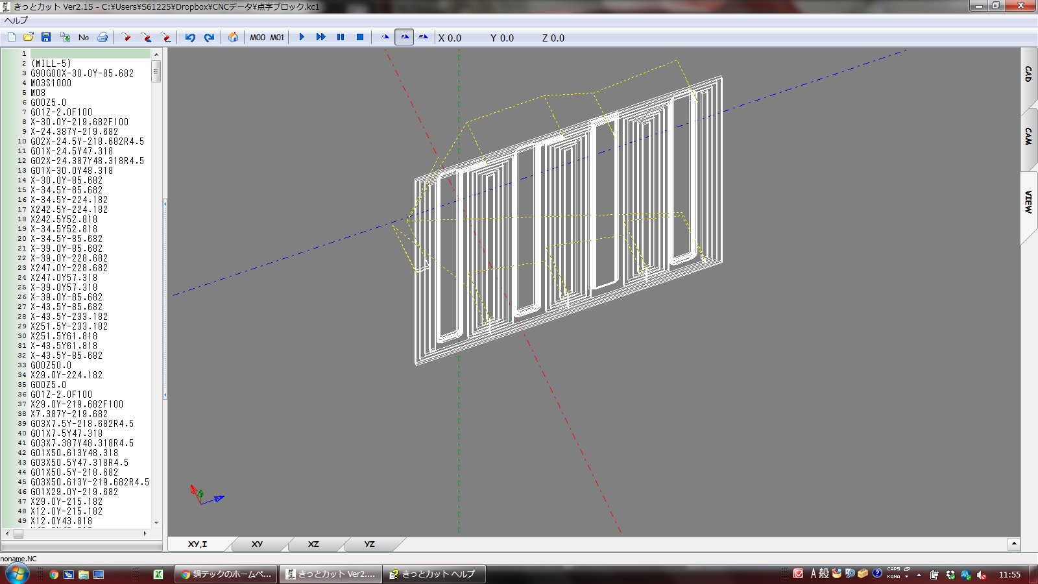Click the 'Z 0.0' coordinate readout
The height and width of the screenshot is (584, 1038).
(x=553, y=38)
